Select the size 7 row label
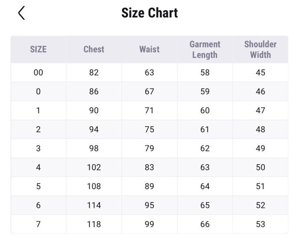The image size is (299, 245). (38, 224)
